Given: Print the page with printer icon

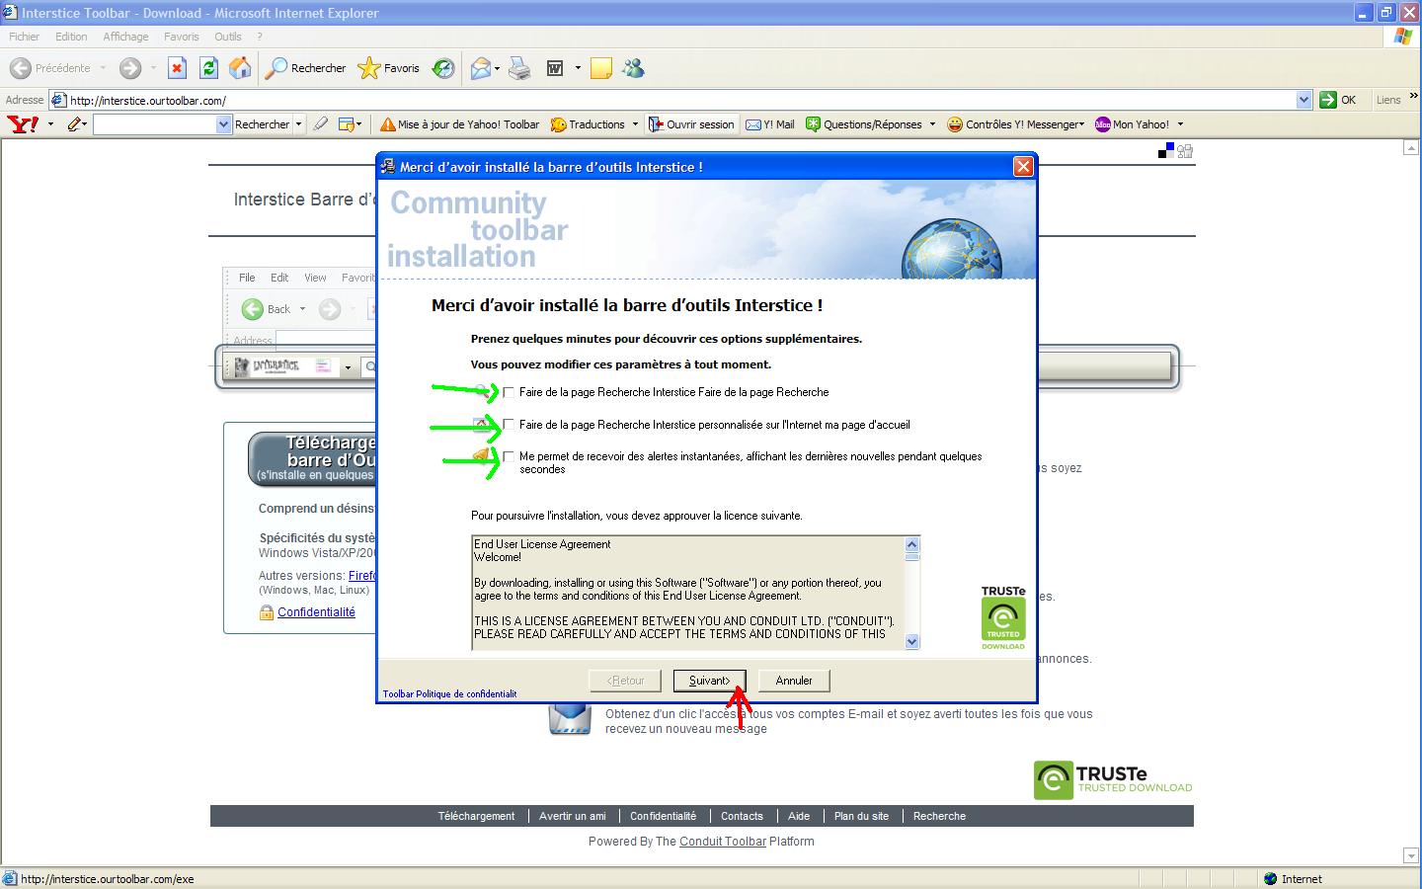Looking at the screenshot, I should click(x=520, y=68).
